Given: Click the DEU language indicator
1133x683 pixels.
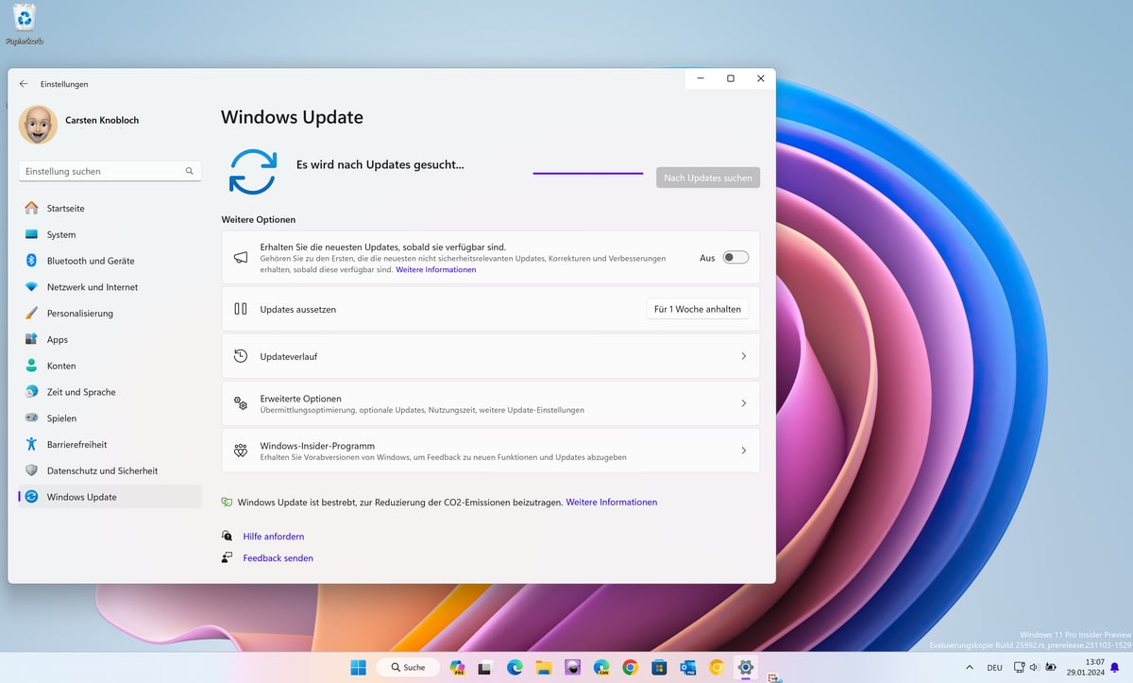Looking at the screenshot, I should click(994, 668).
